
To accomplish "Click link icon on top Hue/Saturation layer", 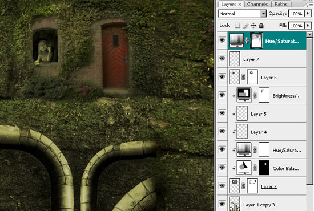I will coord(247,40).
